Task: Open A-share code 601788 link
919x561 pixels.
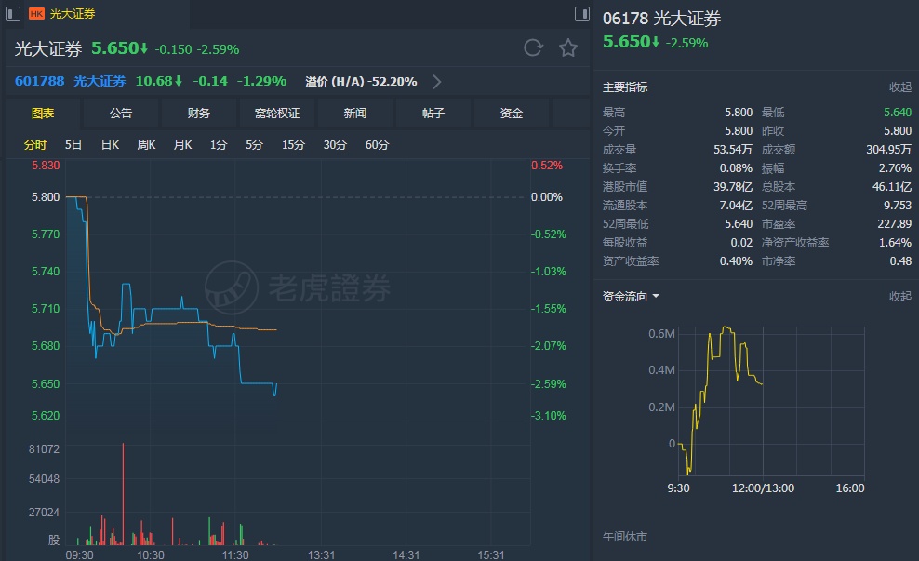Action: (x=39, y=81)
